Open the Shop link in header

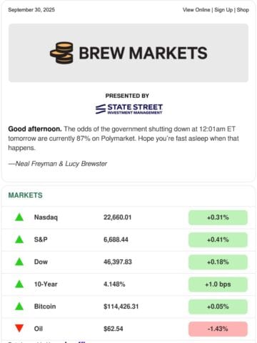click(x=243, y=10)
